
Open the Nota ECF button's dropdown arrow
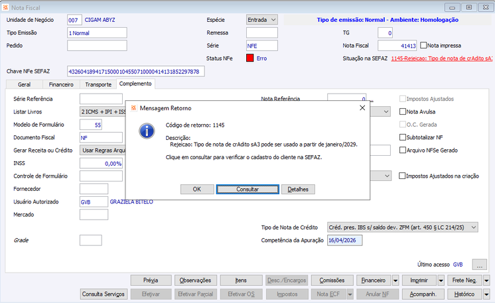click(350, 294)
